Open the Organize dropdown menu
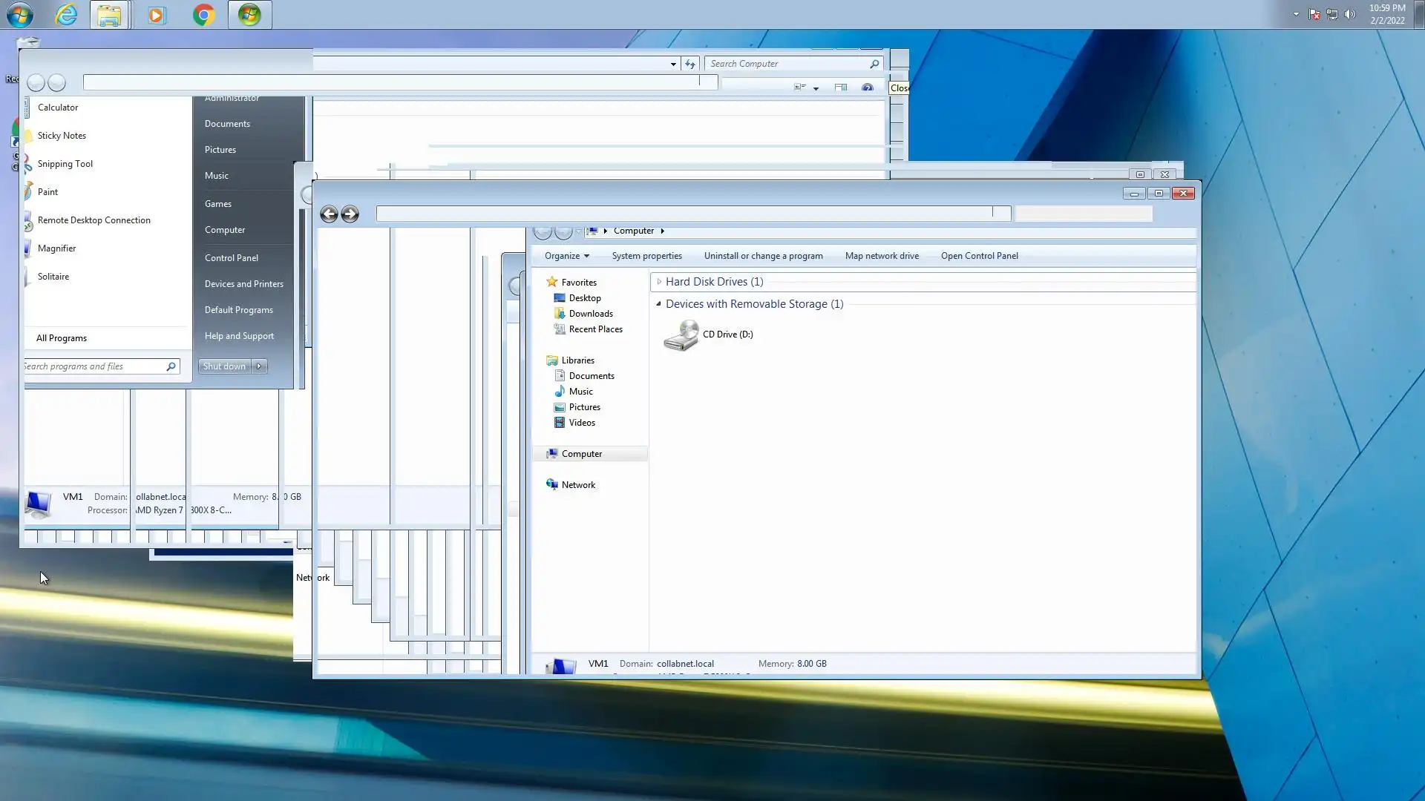The width and height of the screenshot is (1425, 801). [566, 256]
